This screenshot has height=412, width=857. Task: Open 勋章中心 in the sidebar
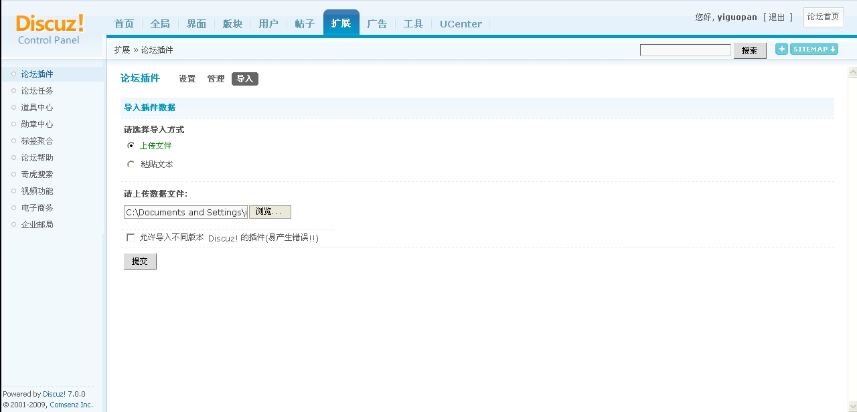(37, 124)
